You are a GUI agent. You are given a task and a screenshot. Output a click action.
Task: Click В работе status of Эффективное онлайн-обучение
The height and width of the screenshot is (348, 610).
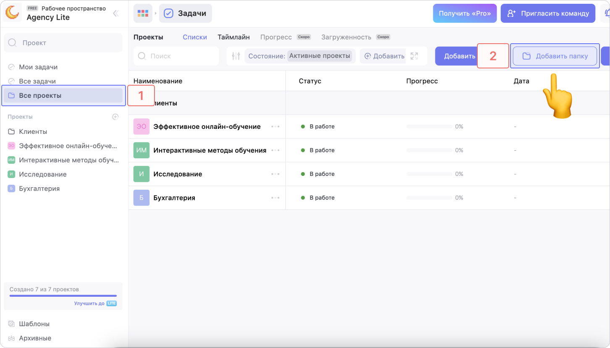pyautogui.click(x=318, y=126)
